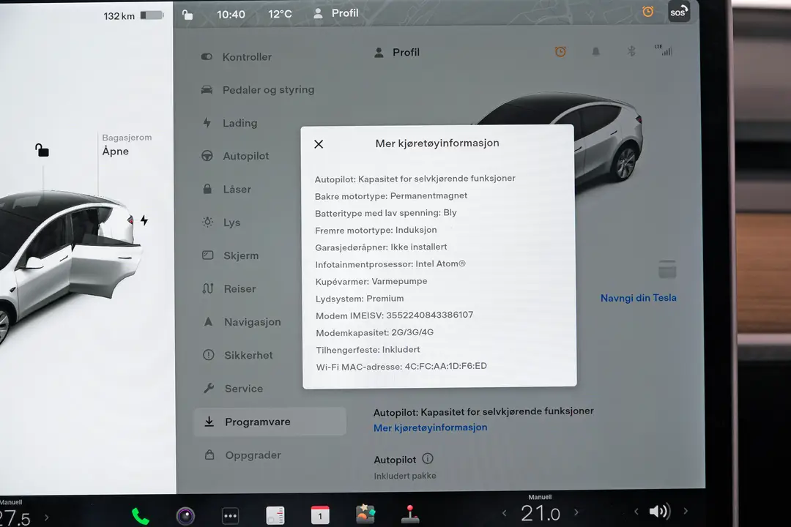Tap the Modemkapasitet: 2G/3G/4G line
Screen dimensions: 791x527
click(375, 332)
